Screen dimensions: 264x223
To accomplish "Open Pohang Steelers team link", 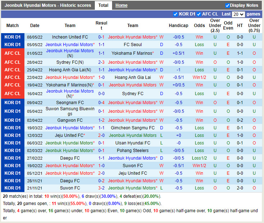I will click(x=133, y=151).
